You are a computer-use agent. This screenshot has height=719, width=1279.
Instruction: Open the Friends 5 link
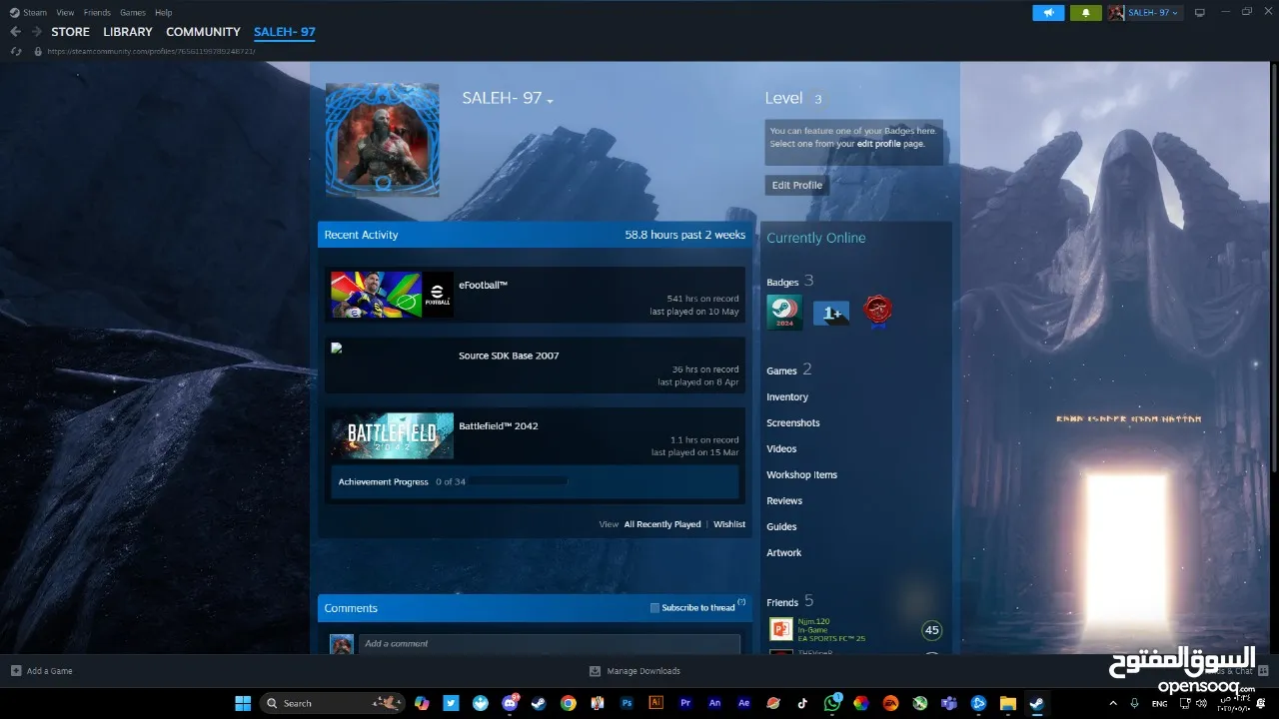pyautogui.click(x=790, y=601)
